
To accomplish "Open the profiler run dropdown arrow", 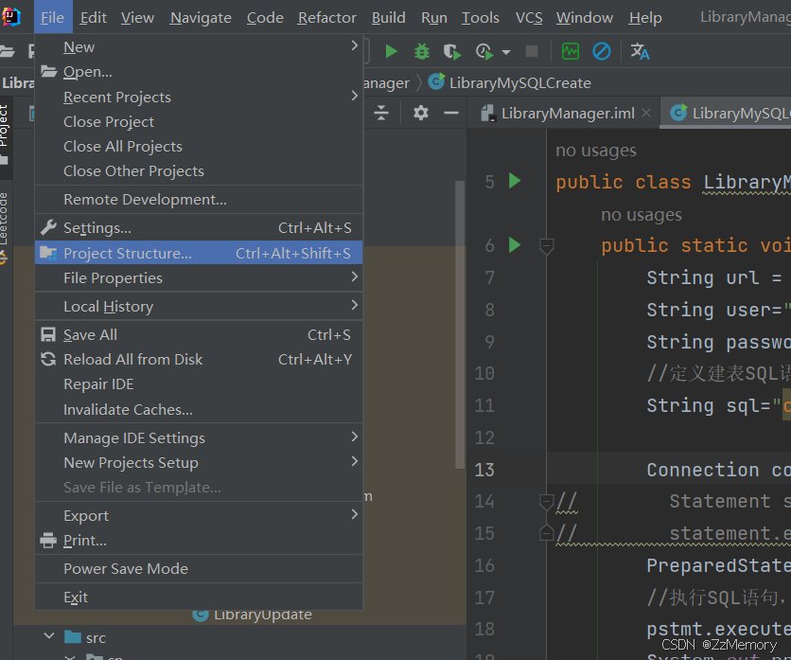I will [x=506, y=52].
